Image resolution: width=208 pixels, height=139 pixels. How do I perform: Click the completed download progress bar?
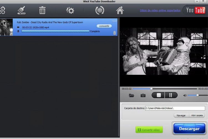click(55, 31)
